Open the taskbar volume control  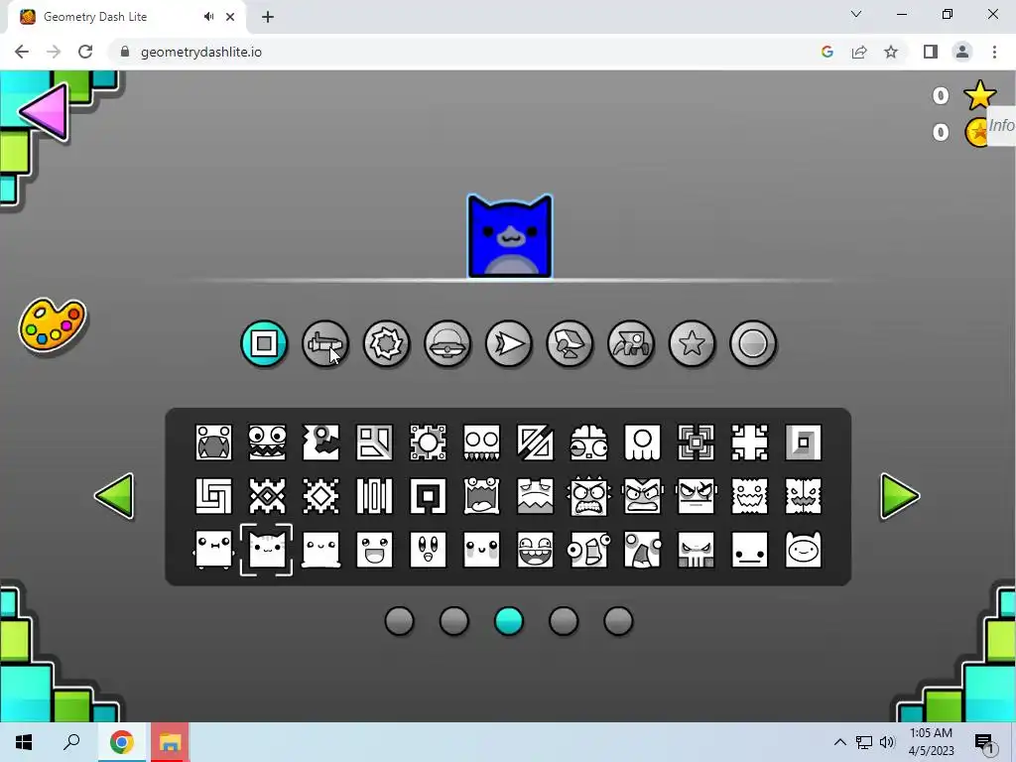coord(887,742)
